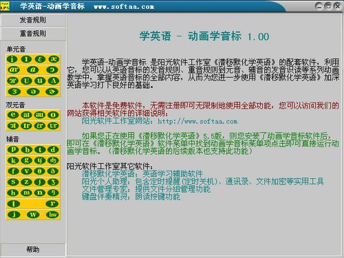Select the l consonant symbol

click(x=14, y=204)
